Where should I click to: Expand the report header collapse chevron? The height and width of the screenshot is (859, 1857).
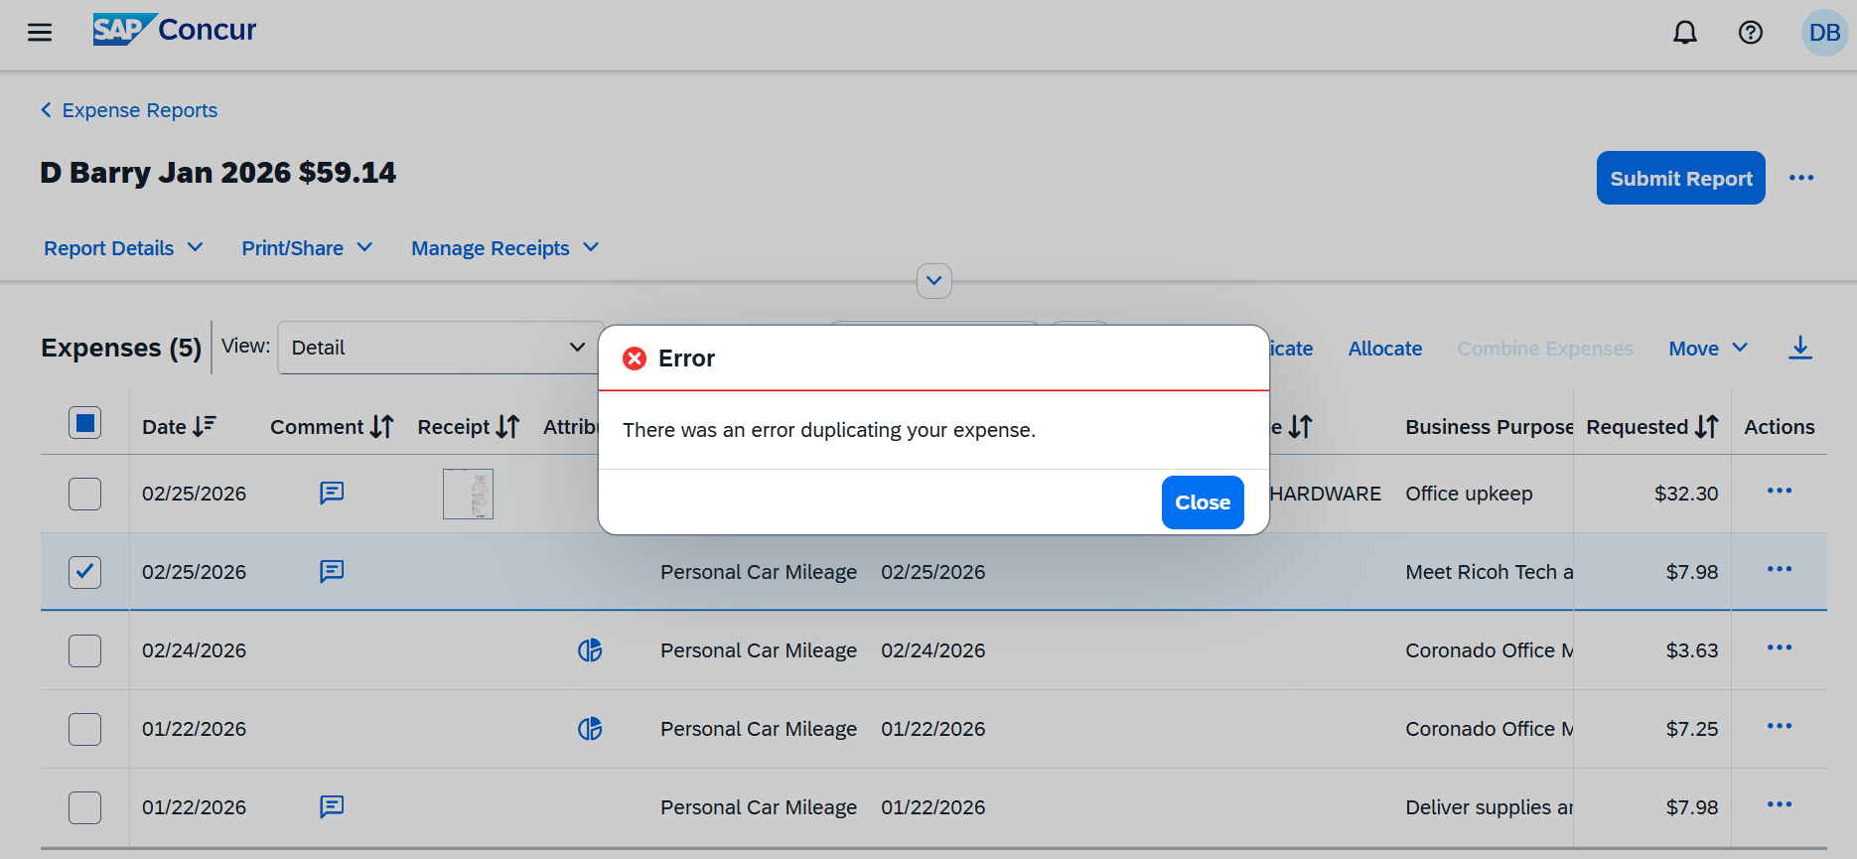click(x=934, y=281)
